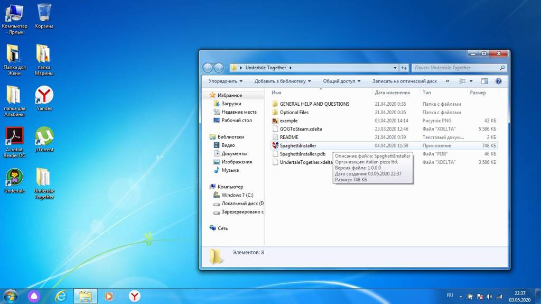Open Недавние места in the navigation pane

tap(239, 112)
